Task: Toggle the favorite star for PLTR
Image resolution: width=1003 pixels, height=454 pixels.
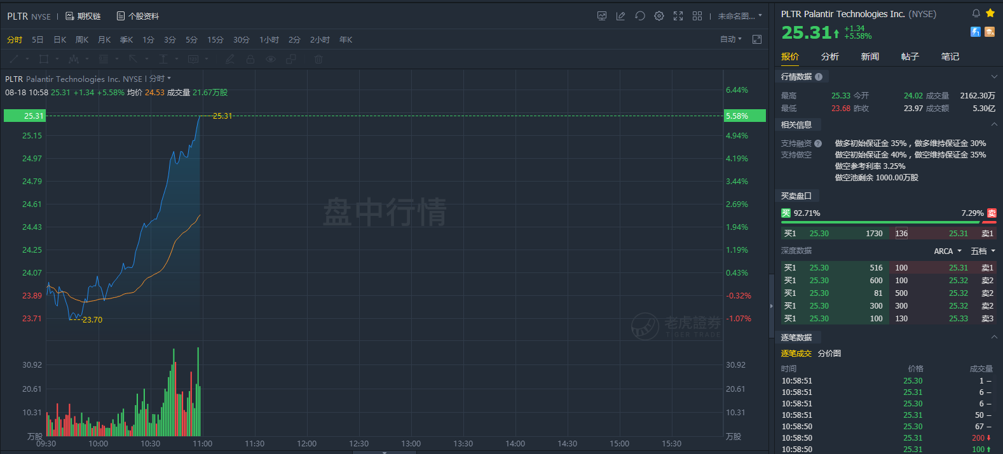Action: click(x=990, y=13)
